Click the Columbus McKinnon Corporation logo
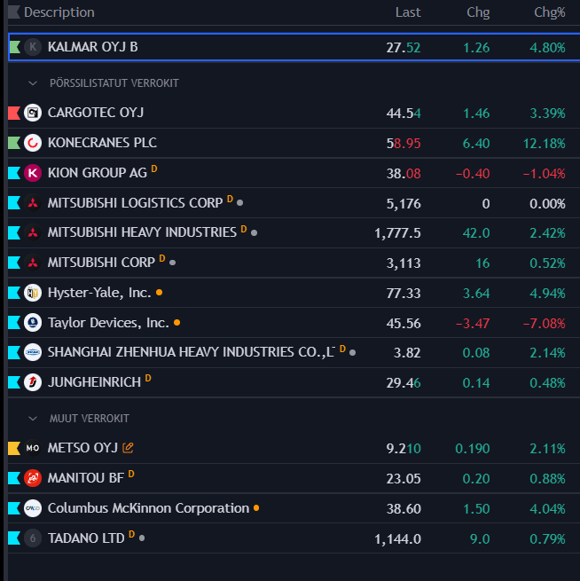 click(x=33, y=508)
